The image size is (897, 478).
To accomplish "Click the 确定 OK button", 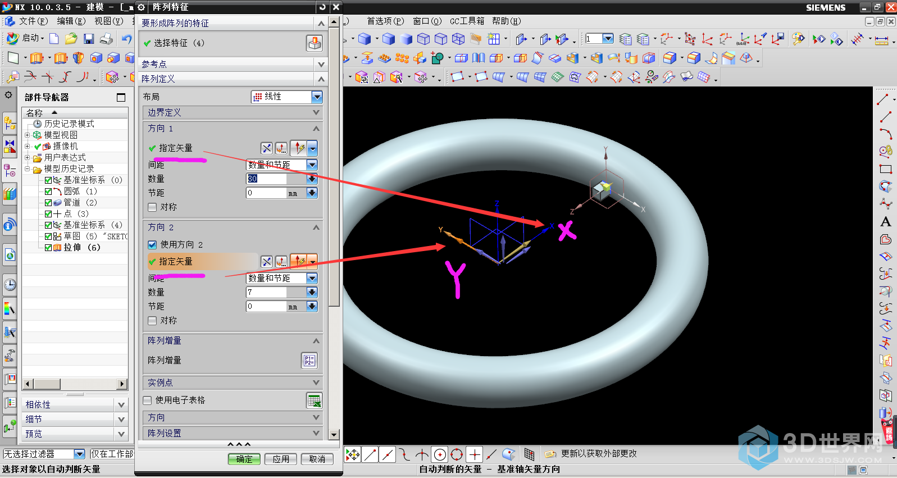I will pos(244,459).
